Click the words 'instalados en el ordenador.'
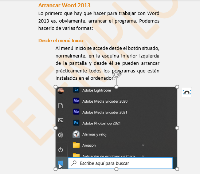The image size is (200, 174). [85, 78]
